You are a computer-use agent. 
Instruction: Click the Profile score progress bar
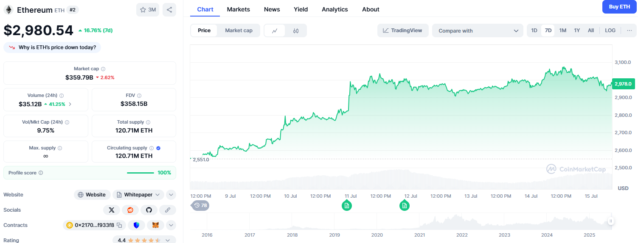141,173
